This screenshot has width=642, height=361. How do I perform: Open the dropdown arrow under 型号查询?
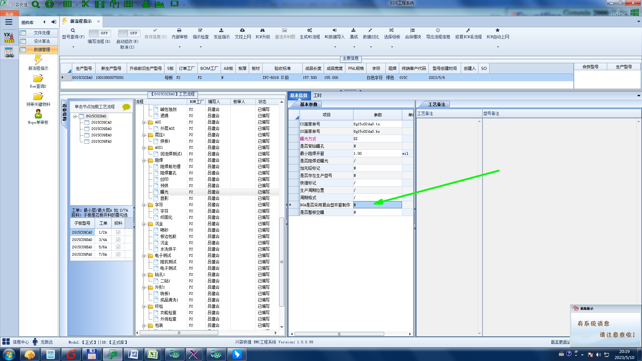(73, 47)
